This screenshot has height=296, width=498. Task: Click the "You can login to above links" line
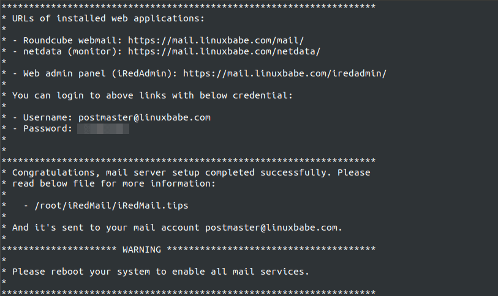point(153,95)
